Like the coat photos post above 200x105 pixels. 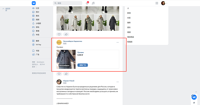pyautogui.click(x=59, y=34)
